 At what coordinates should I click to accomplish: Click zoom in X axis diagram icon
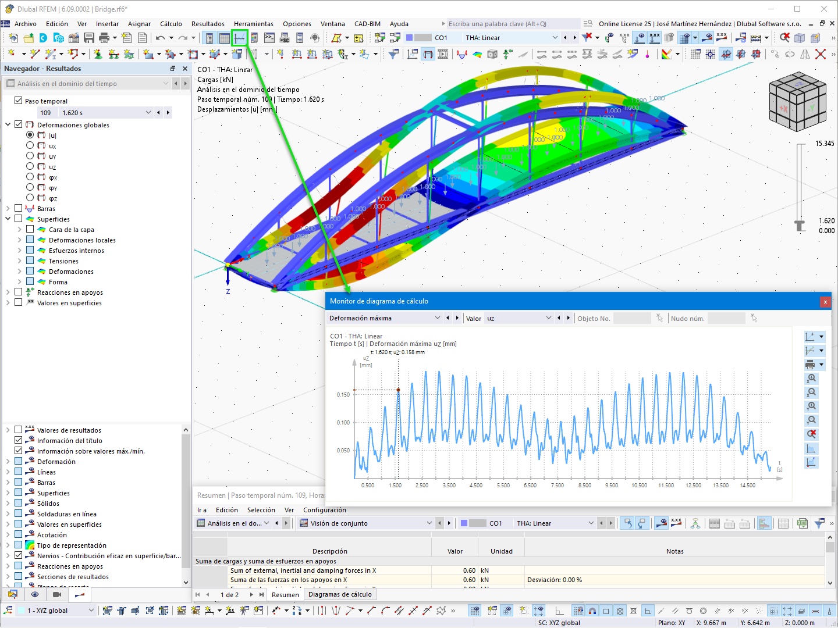812,379
